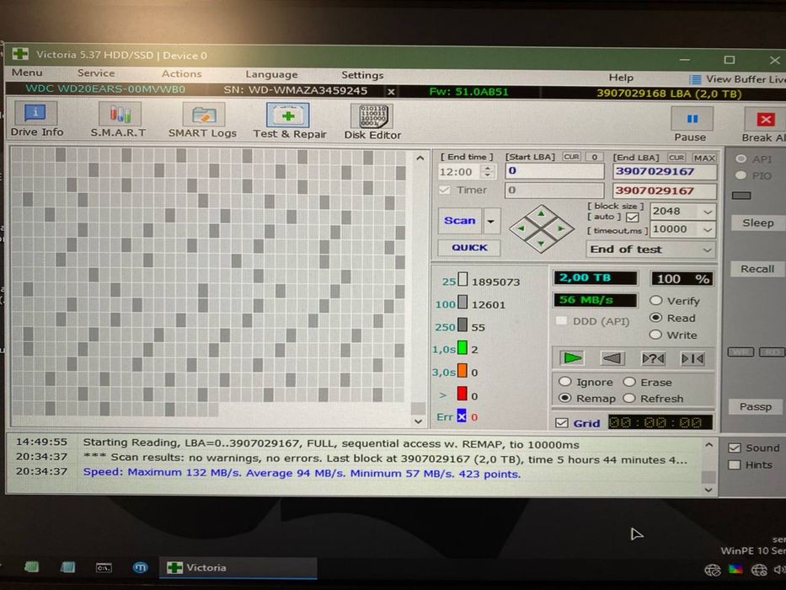Toggle the Grid checkbox

pyautogui.click(x=562, y=423)
